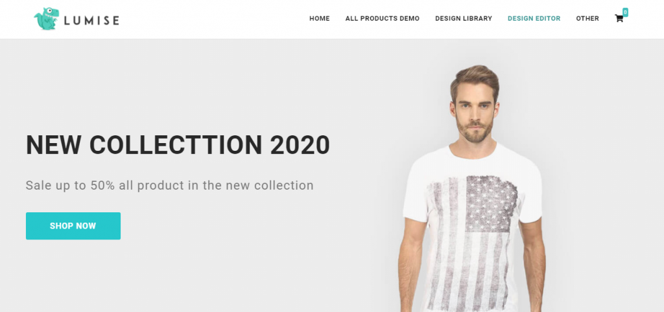Click the word COLLECTTION in the headline
The height and width of the screenshot is (312, 664).
pyautogui.click(x=176, y=145)
